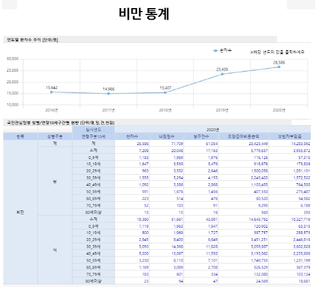Toggle the 환자수 legend marker in chart
This screenshot has width=317, height=289.
216,50
